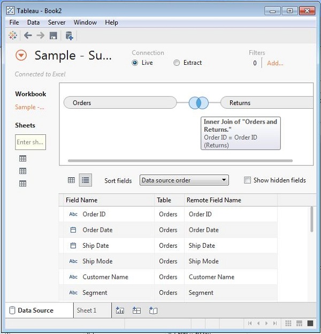
Task: Click the Tableau start page logo icon
Action: pyautogui.click(x=13, y=35)
